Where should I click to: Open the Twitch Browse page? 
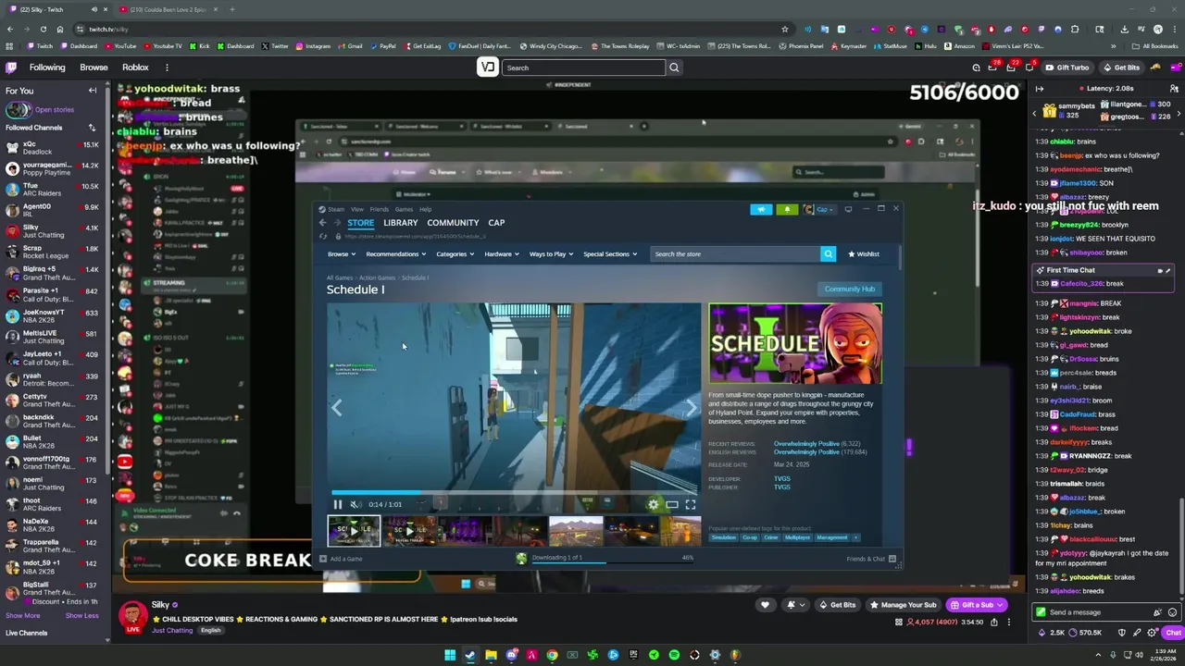pos(94,68)
